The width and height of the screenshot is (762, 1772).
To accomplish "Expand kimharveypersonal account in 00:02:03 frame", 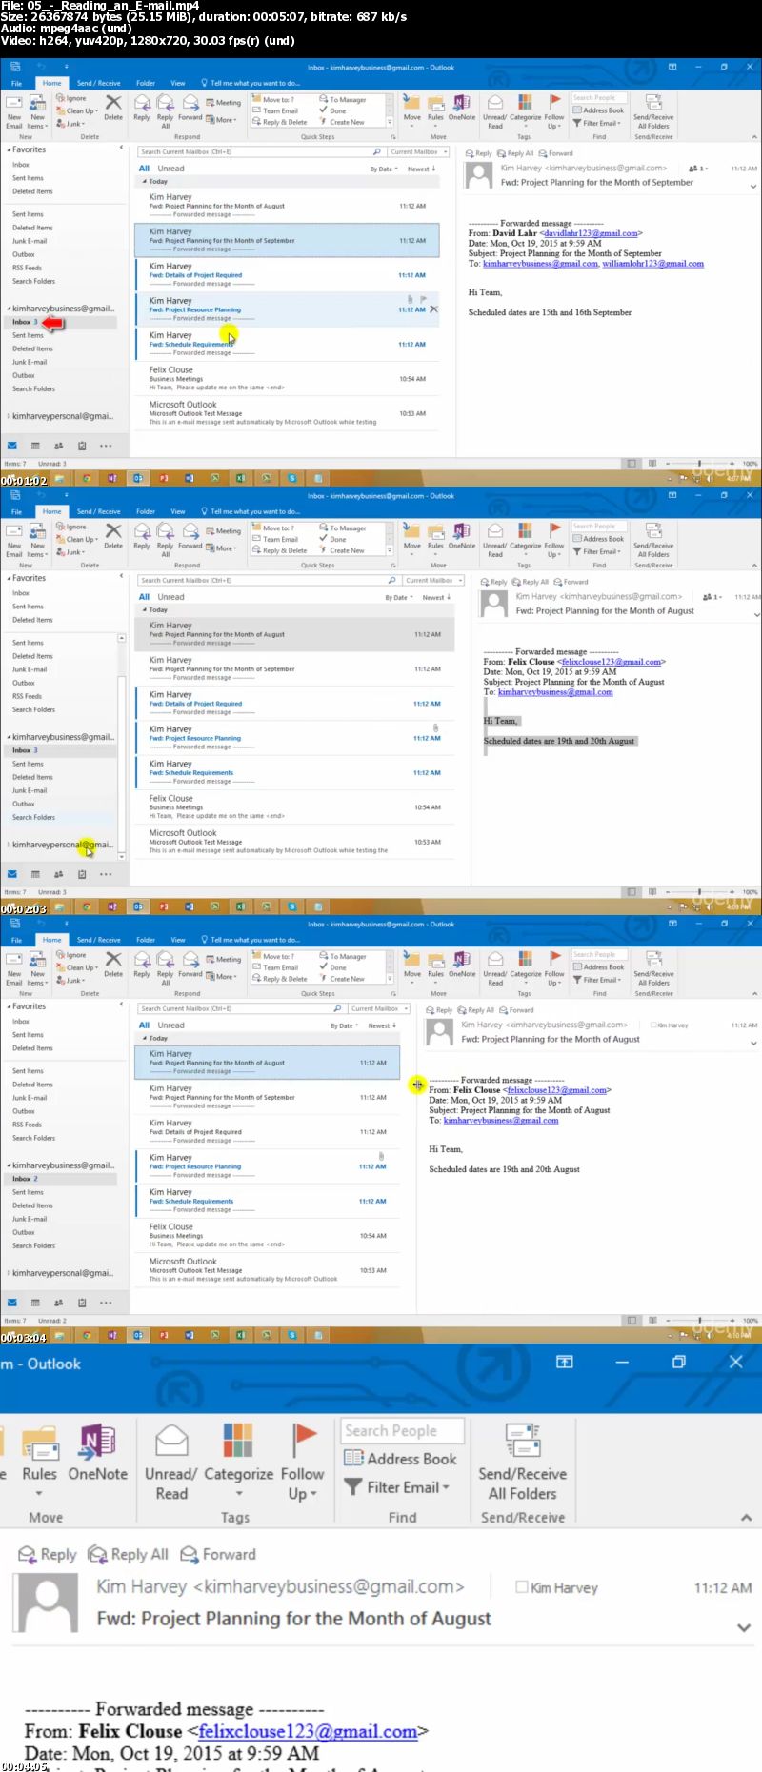I will click(x=9, y=845).
